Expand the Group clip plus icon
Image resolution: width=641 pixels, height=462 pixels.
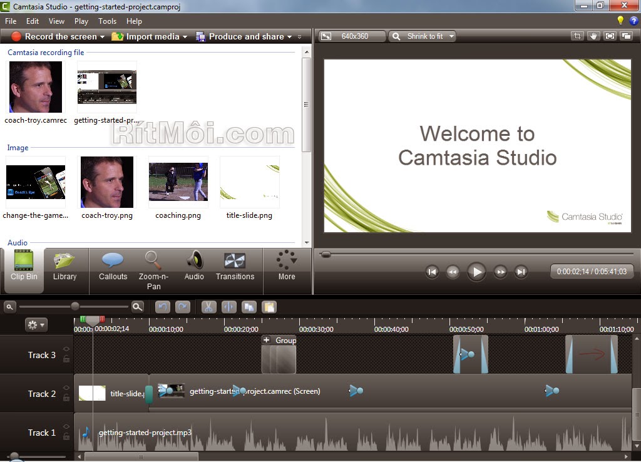[x=267, y=340]
